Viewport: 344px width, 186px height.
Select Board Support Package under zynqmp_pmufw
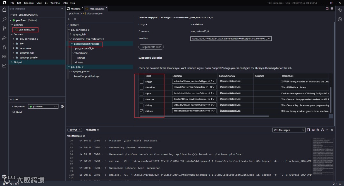point(87,76)
